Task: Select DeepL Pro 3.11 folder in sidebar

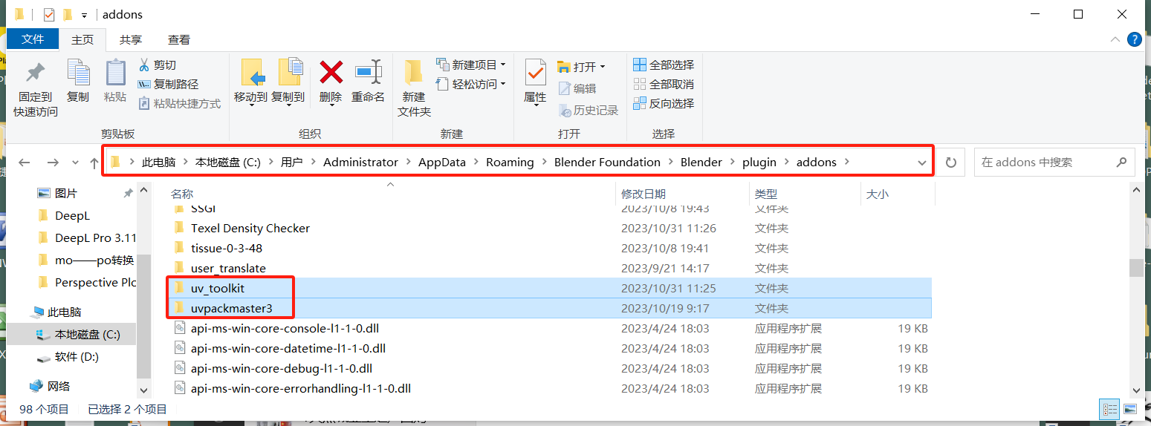Action: coord(95,237)
